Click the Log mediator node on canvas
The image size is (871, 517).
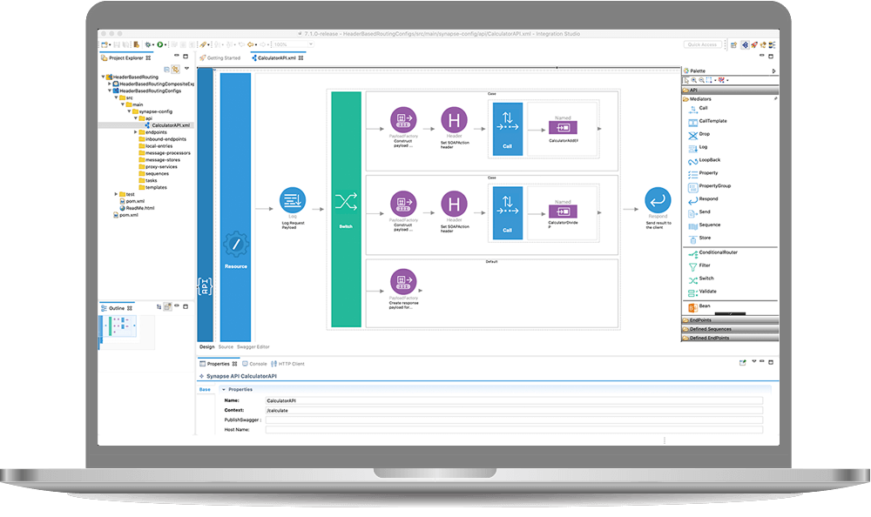point(292,201)
